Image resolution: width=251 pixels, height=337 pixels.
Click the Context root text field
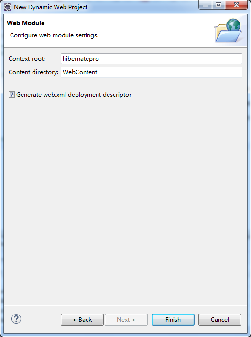click(x=152, y=59)
